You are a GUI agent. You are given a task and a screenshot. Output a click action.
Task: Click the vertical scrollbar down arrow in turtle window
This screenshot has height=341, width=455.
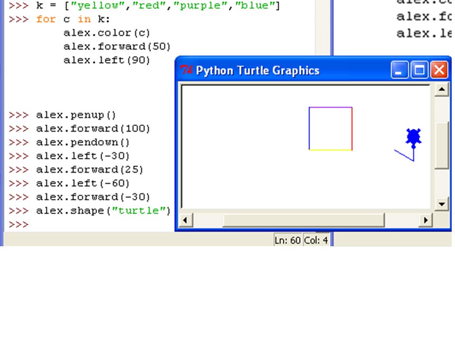[x=442, y=204]
